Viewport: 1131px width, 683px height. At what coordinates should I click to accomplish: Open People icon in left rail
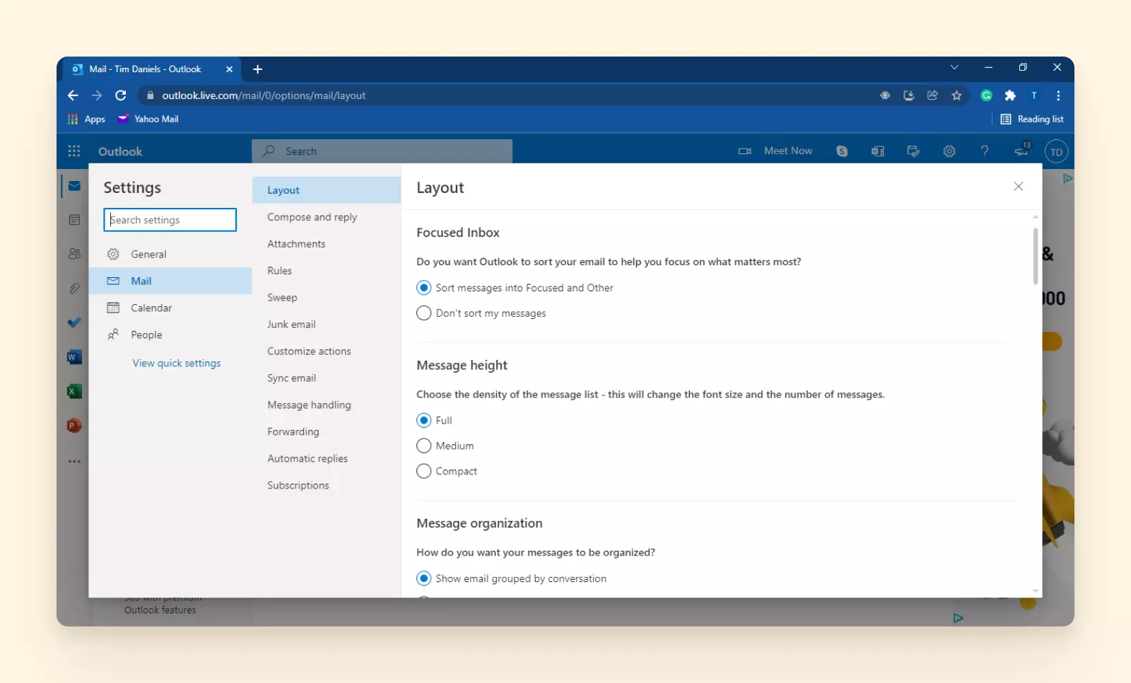click(74, 254)
